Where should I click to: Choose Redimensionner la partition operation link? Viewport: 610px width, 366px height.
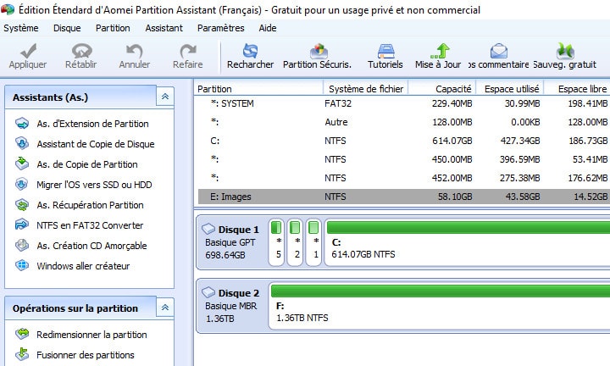pyautogui.click(x=91, y=335)
